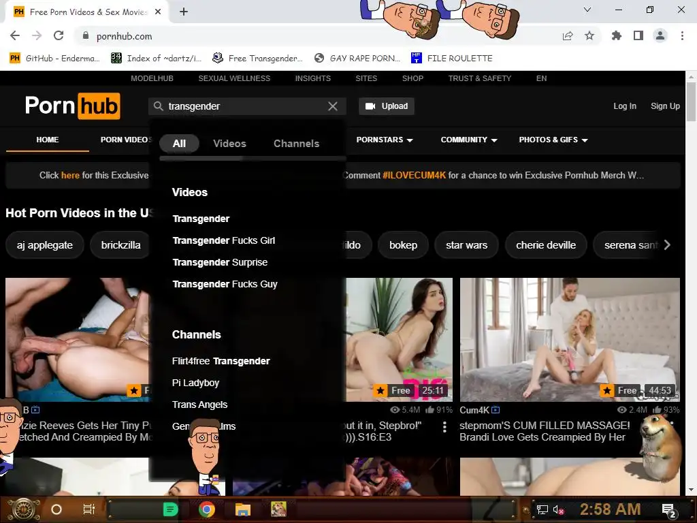
Task: Click the magnifier icon in the search box
Action: [158, 106]
